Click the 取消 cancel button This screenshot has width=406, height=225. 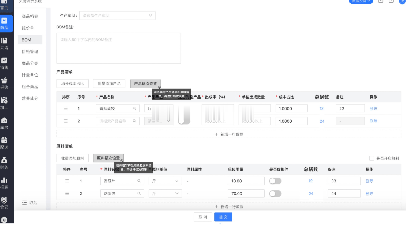203,217
